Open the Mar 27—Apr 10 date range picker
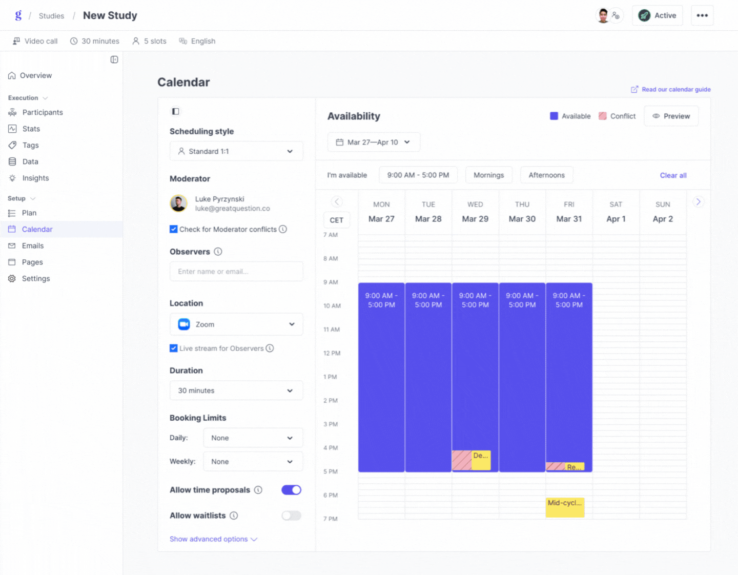Screen dimensions: 738x575 click(x=374, y=142)
